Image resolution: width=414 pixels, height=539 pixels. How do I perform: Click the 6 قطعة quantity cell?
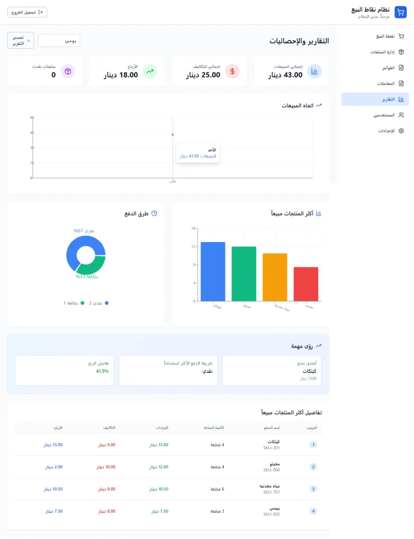(x=217, y=489)
